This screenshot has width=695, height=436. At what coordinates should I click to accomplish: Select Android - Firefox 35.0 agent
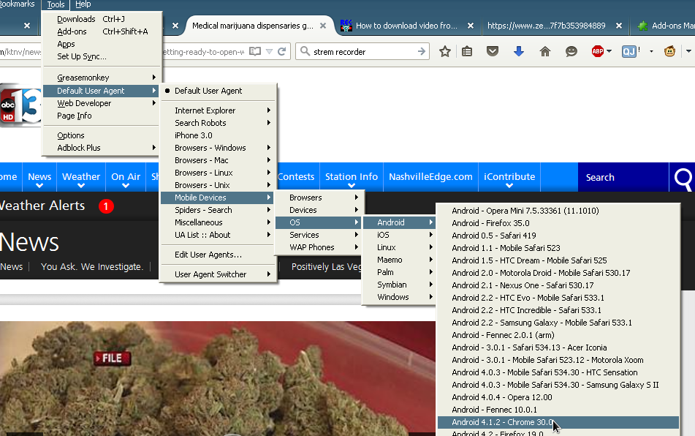(x=558, y=223)
